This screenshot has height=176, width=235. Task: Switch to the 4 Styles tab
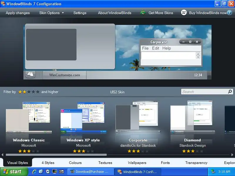(x=48, y=163)
